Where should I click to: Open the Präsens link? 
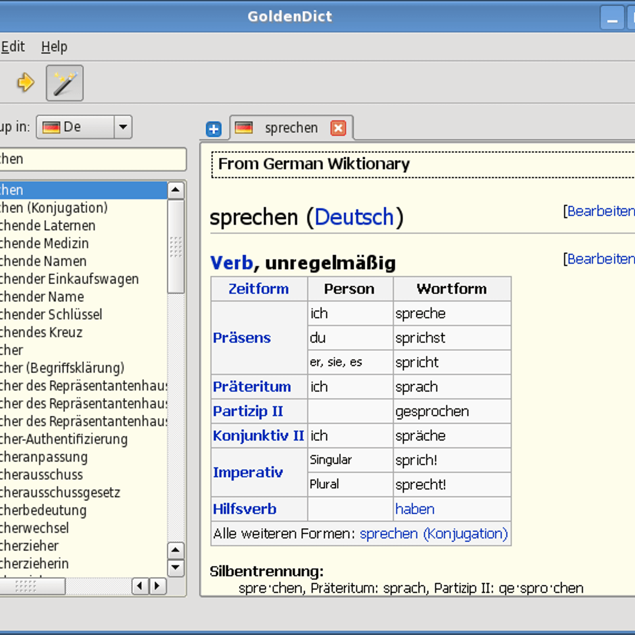click(x=242, y=338)
